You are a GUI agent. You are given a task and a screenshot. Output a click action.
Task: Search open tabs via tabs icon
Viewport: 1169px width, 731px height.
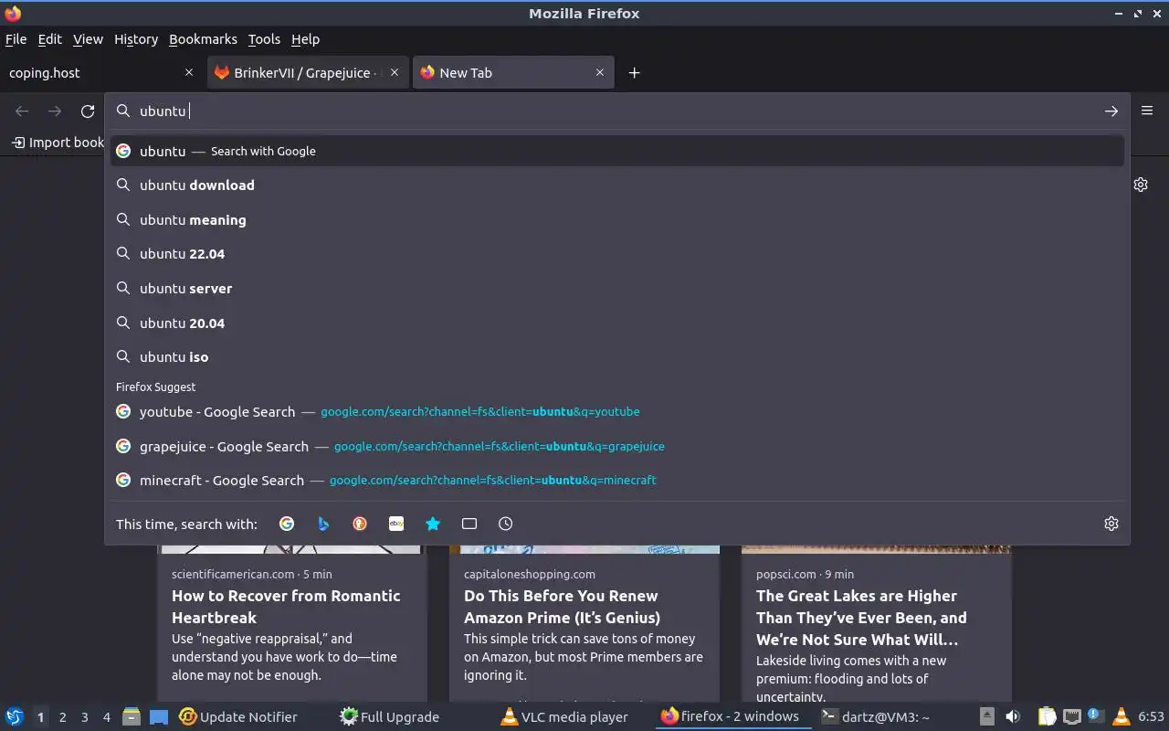(469, 524)
